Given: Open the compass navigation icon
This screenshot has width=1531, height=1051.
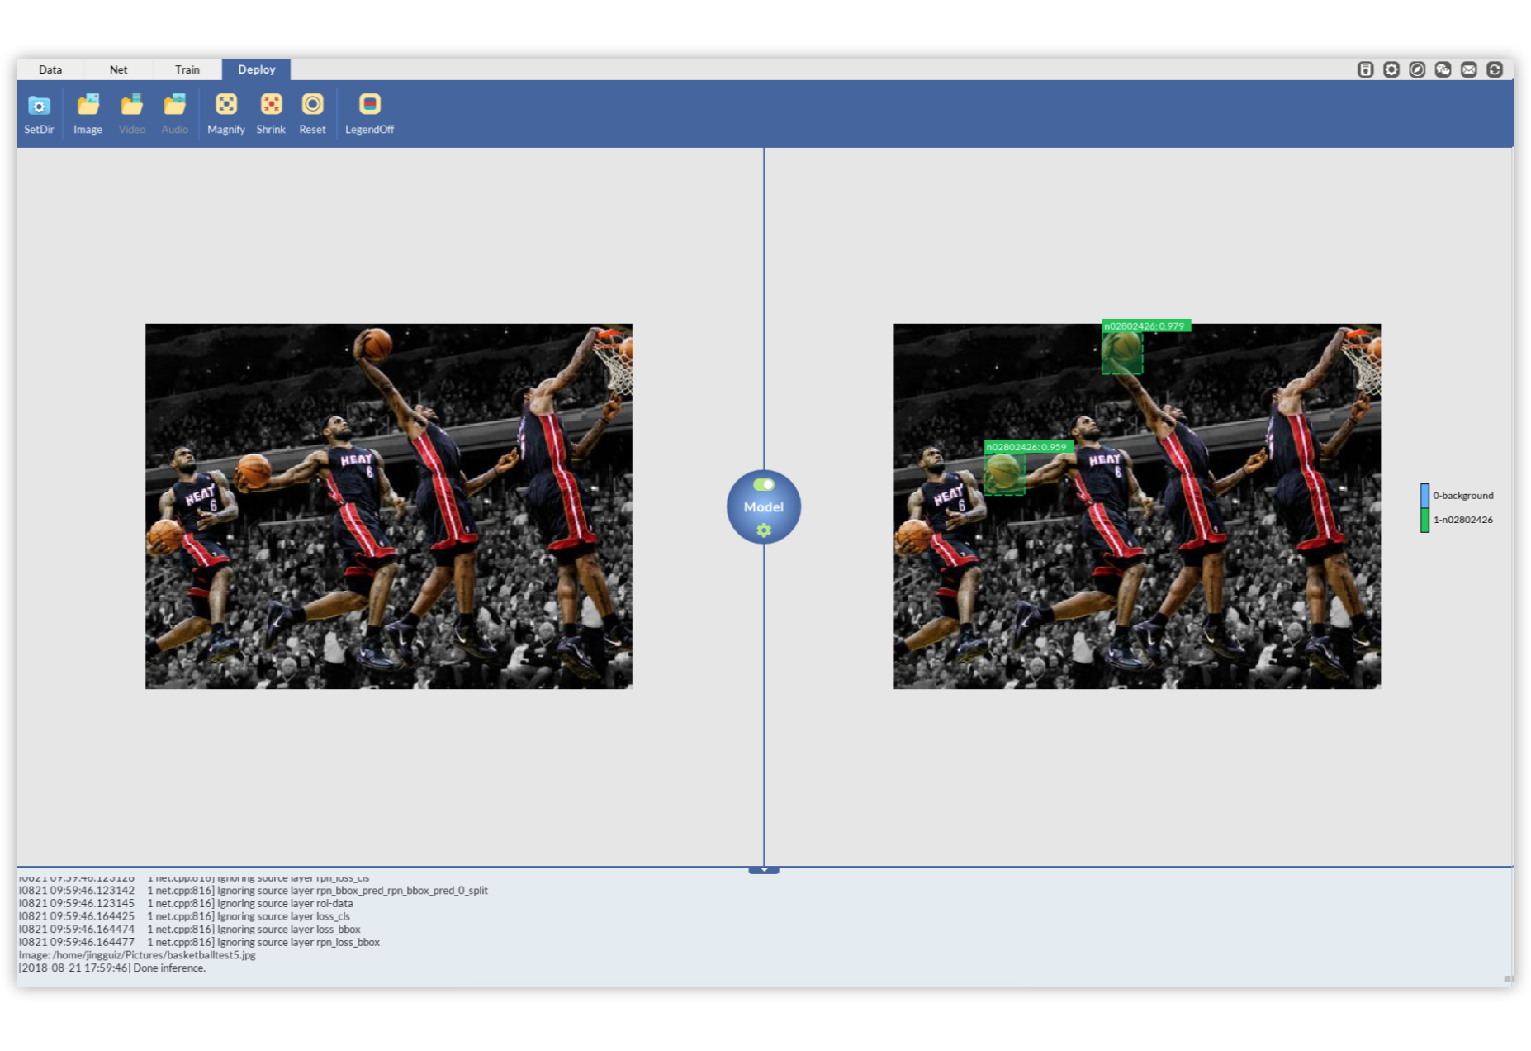Looking at the screenshot, I should coord(1417,69).
